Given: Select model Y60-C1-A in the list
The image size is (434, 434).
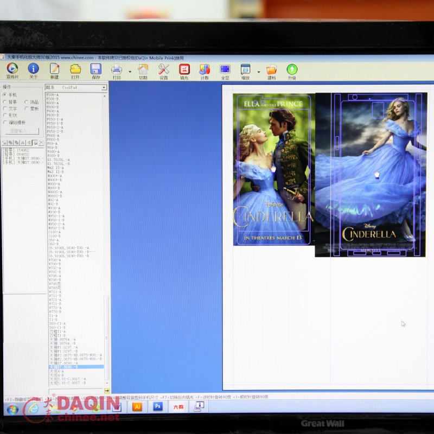Looking at the screenshot, I should (x=58, y=323).
